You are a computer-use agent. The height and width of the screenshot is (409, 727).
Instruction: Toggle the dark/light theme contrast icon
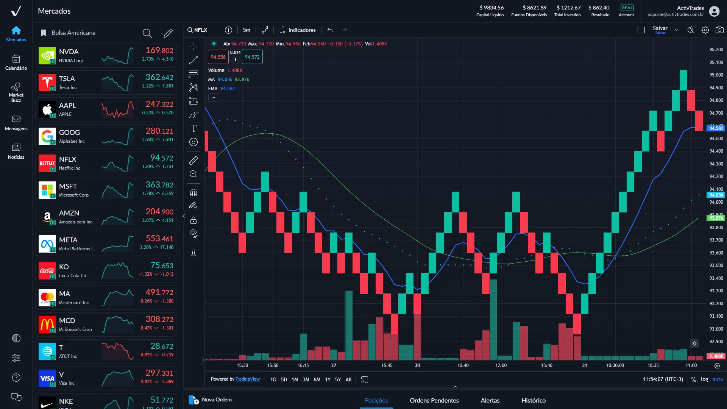tap(16, 338)
